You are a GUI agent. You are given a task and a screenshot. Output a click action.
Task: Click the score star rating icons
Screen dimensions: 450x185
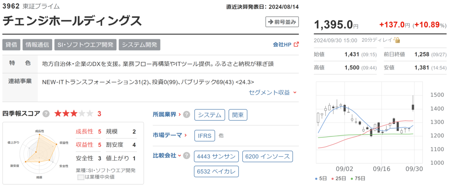point(73,113)
